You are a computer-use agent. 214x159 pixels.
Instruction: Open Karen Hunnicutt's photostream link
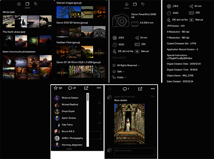coord(19,52)
